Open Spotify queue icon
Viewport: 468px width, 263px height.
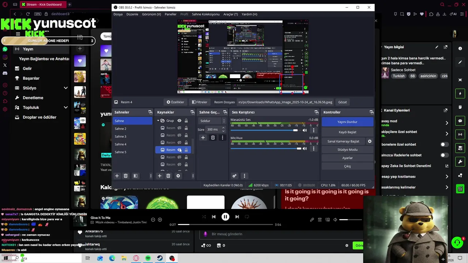(x=320, y=220)
